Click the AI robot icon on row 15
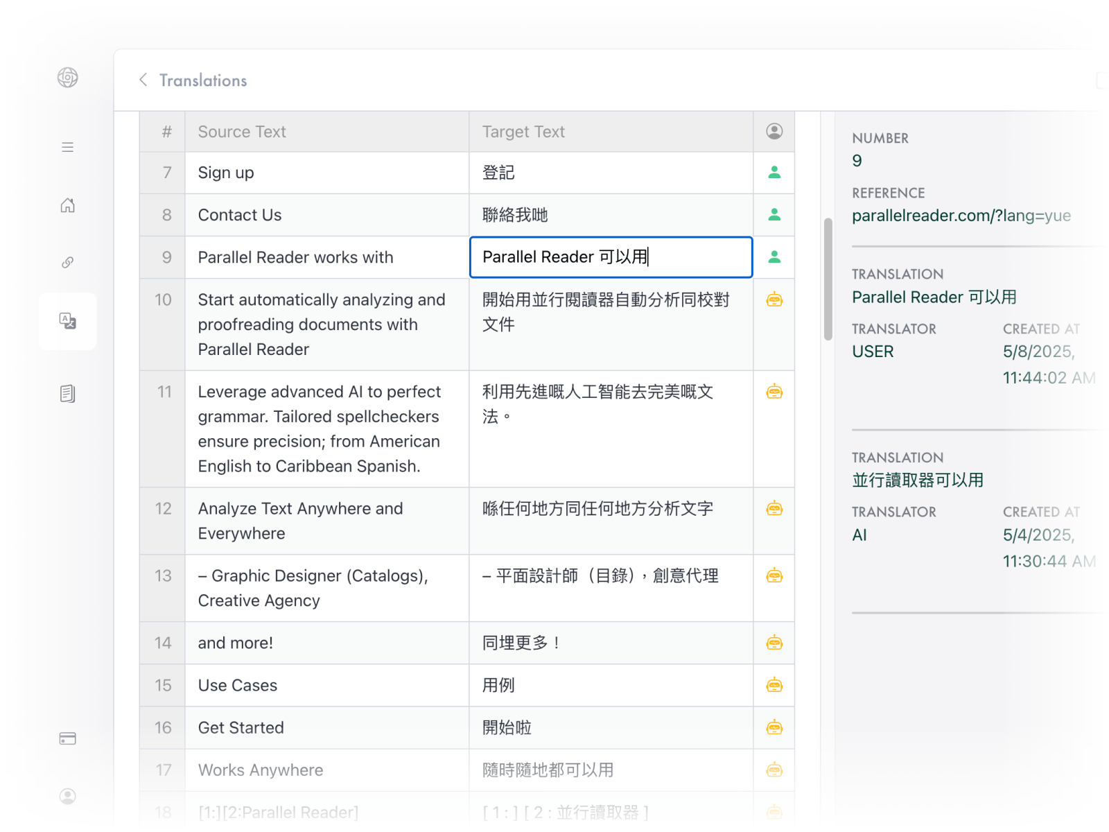The width and height of the screenshot is (1109, 832). coord(774,685)
